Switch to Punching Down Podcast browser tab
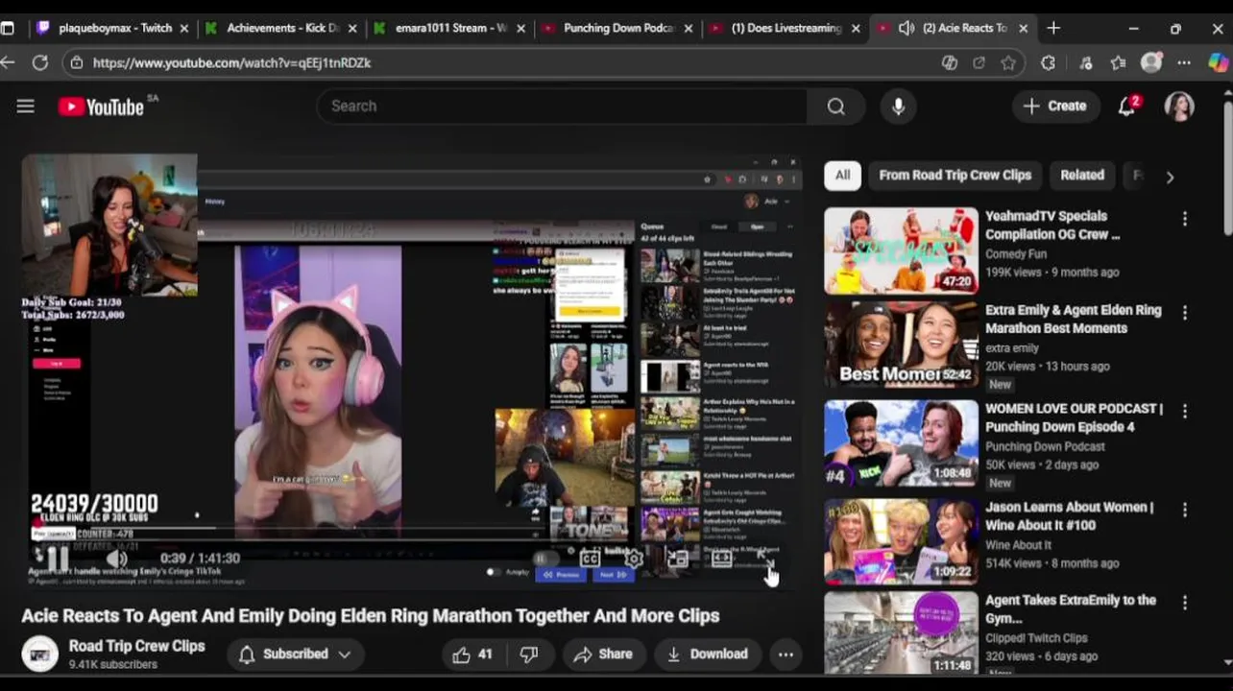This screenshot has height=691, width=1233. (618, 28)
